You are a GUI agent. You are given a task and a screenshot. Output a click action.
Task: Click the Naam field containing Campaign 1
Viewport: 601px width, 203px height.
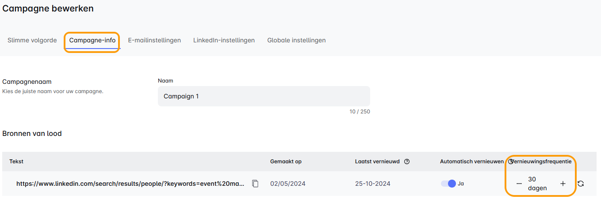coord(264,96)
